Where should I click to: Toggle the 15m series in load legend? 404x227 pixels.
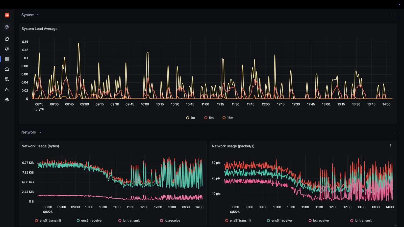[x=228, y=118]
